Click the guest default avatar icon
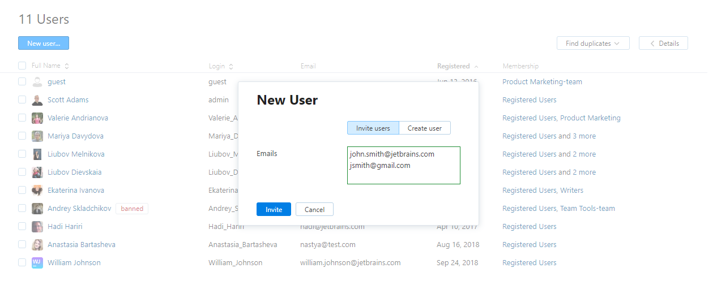This screenshot has height=281, width=717. [37, 82]
